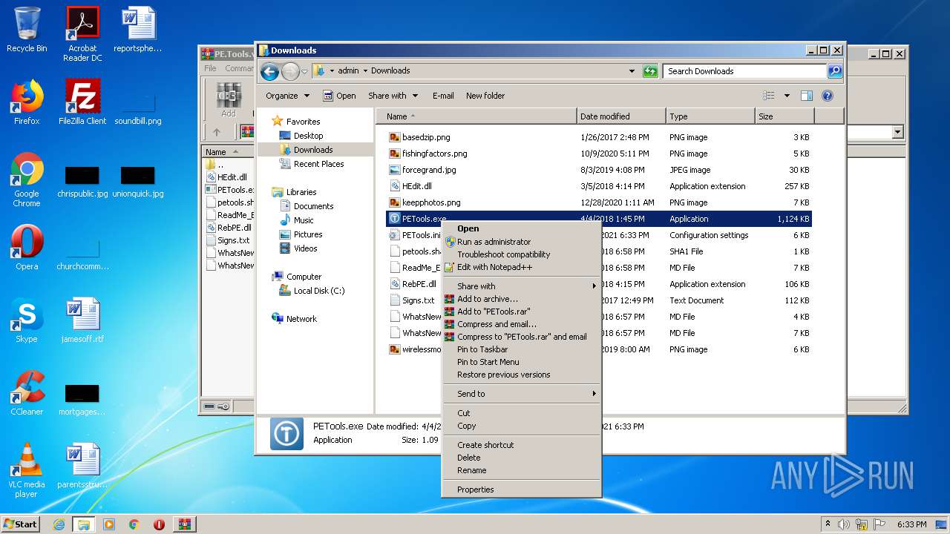Select forcegrand.jpg file row
This screenshot has width=950, height=534.
point(599,170)
